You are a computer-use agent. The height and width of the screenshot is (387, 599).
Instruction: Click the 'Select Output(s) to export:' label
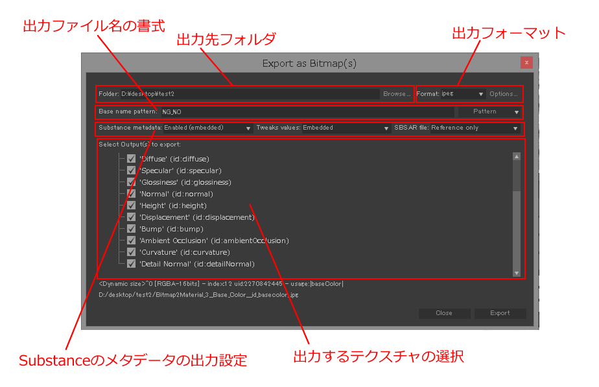point(140,145)
